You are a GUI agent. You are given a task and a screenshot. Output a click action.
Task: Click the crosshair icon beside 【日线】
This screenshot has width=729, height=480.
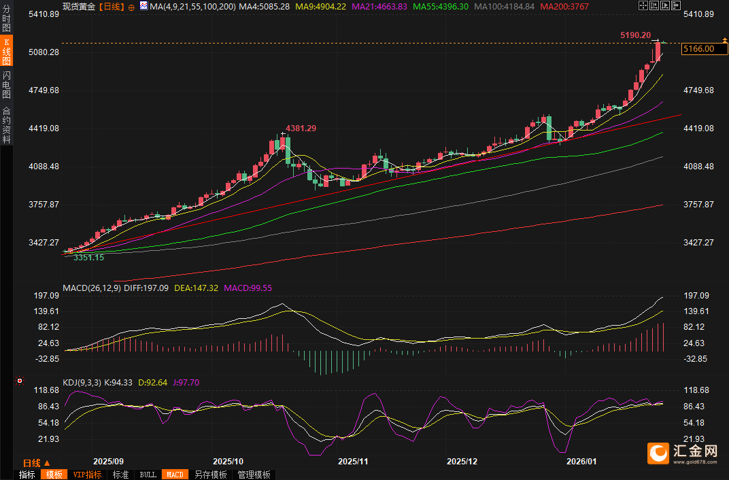pos(131,6)
